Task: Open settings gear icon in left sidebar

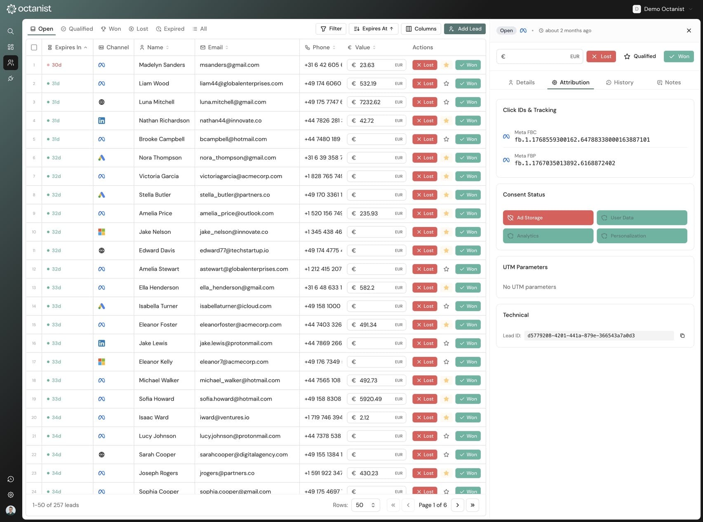Action: (11, 495)
